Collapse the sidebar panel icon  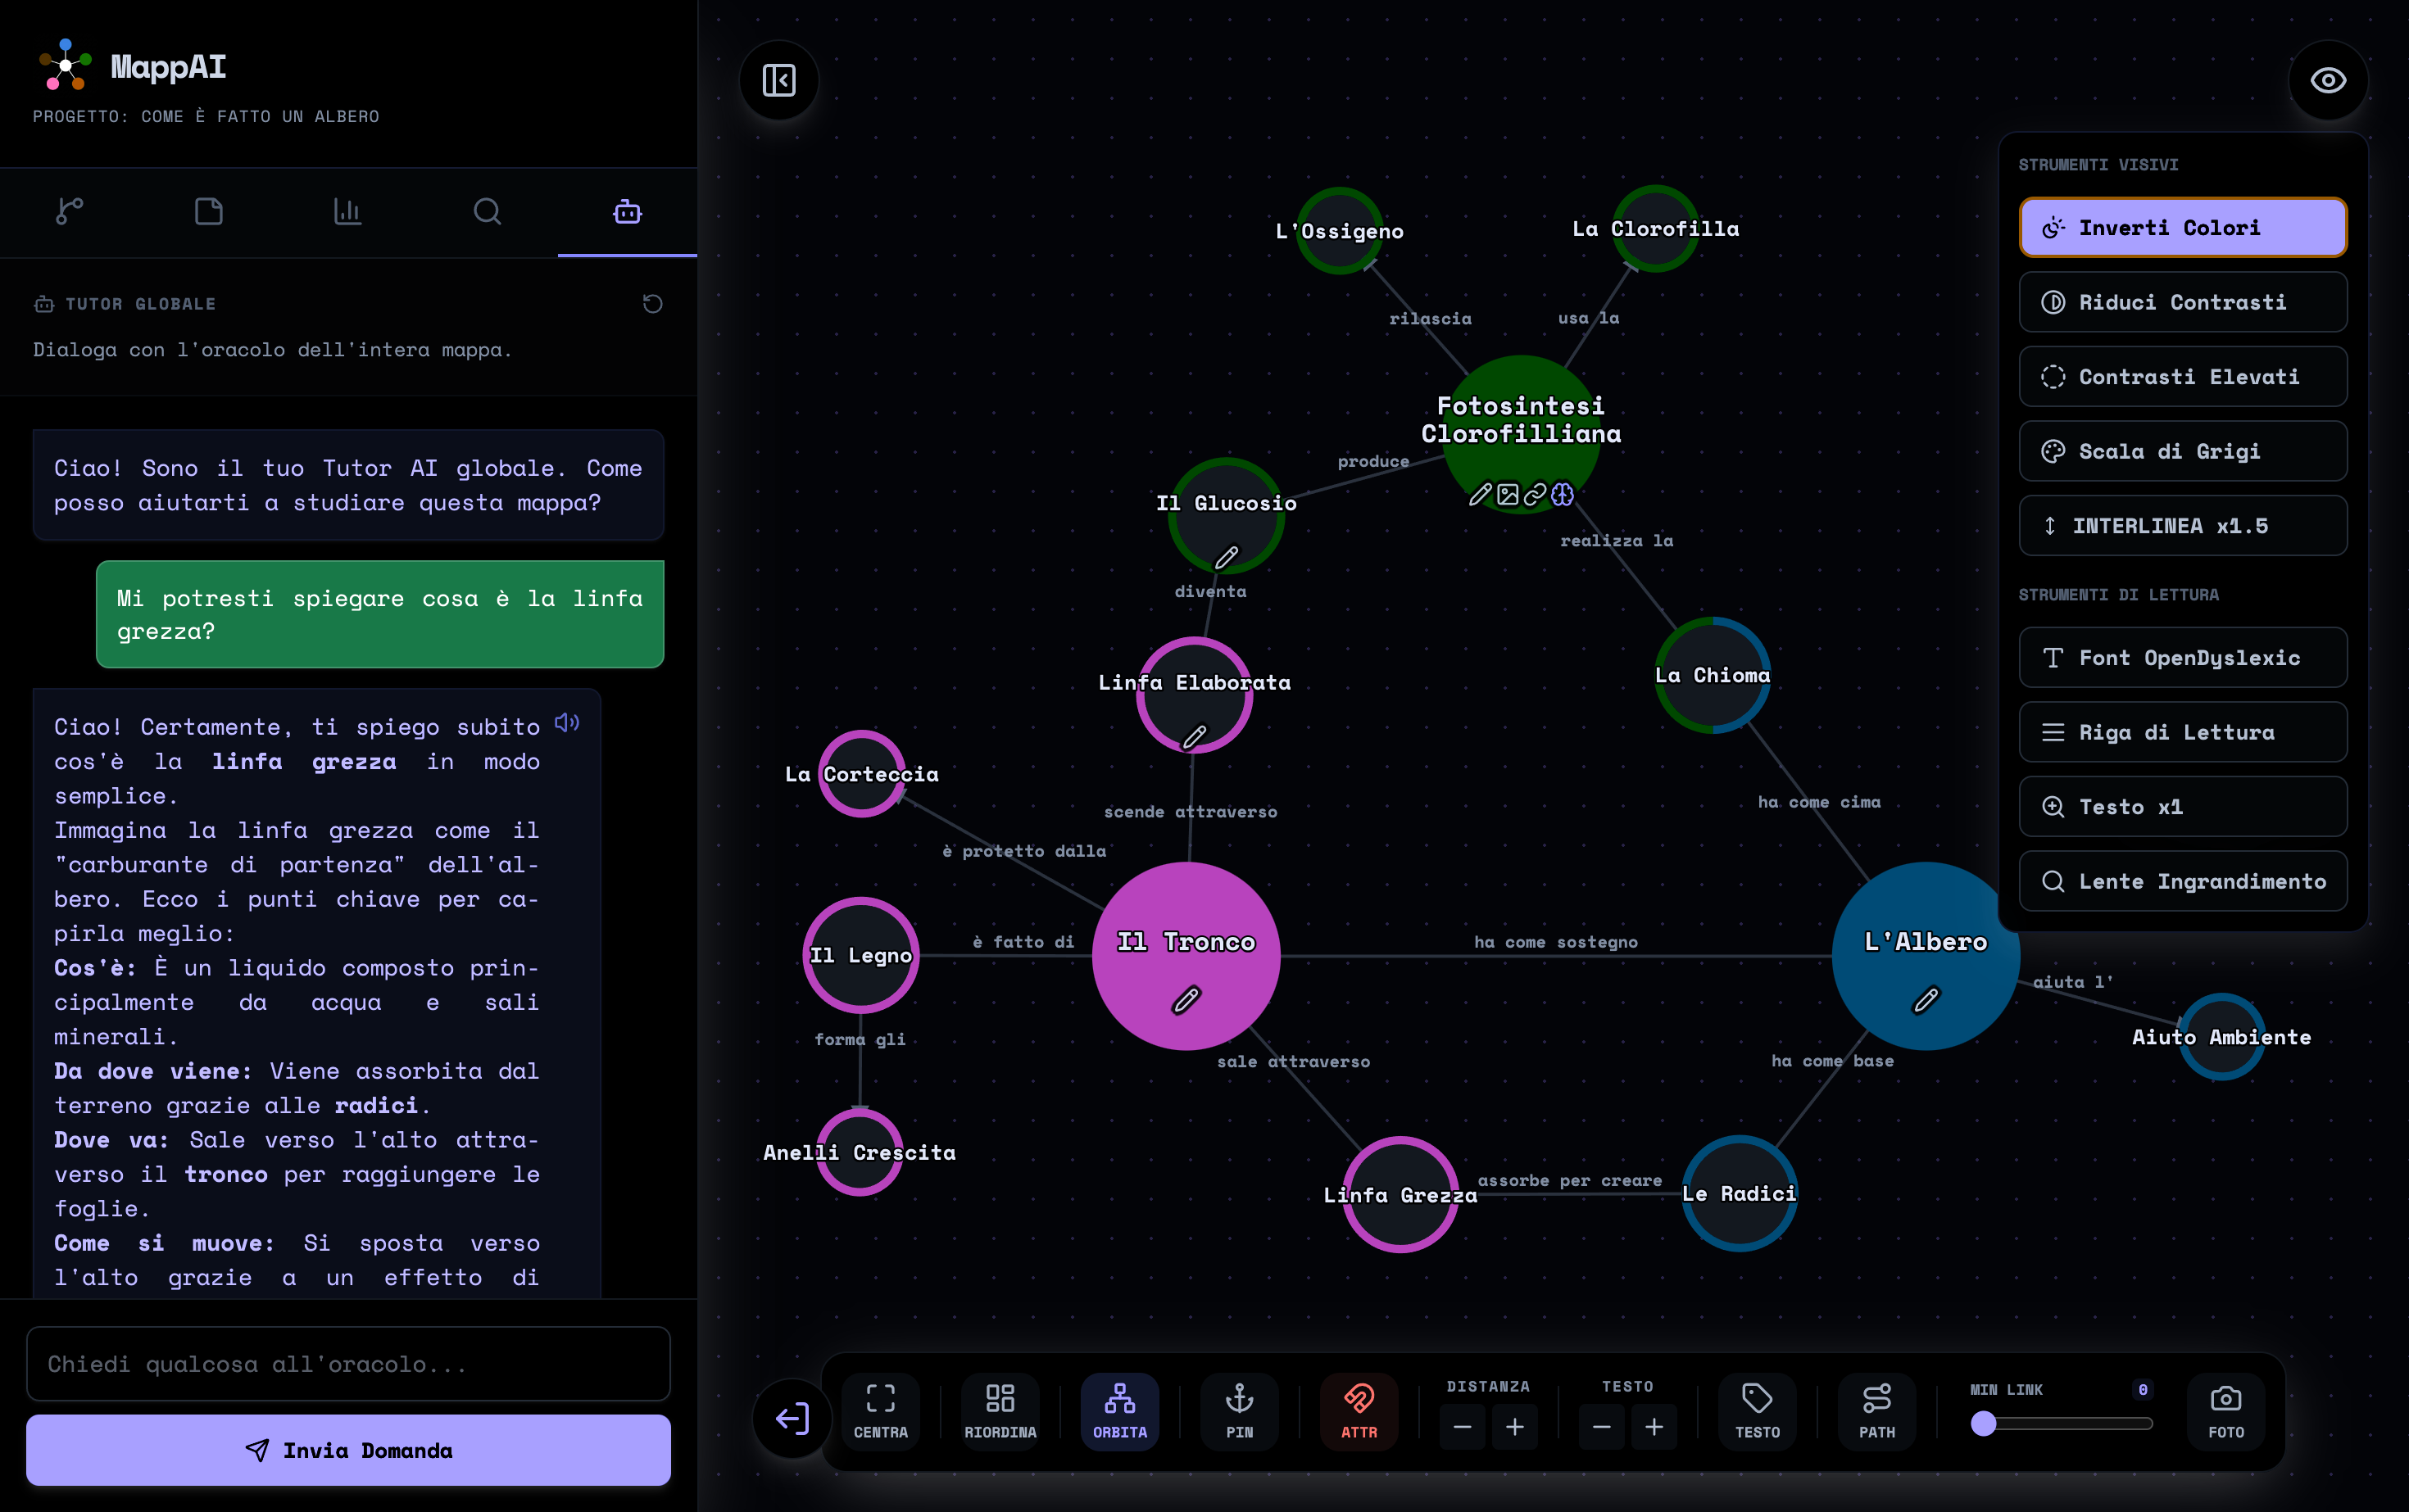778,80
